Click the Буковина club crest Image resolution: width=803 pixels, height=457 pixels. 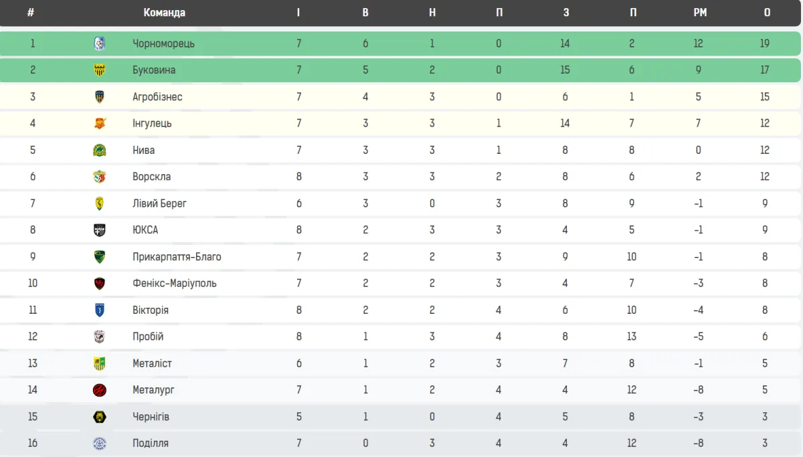point(99,70)
